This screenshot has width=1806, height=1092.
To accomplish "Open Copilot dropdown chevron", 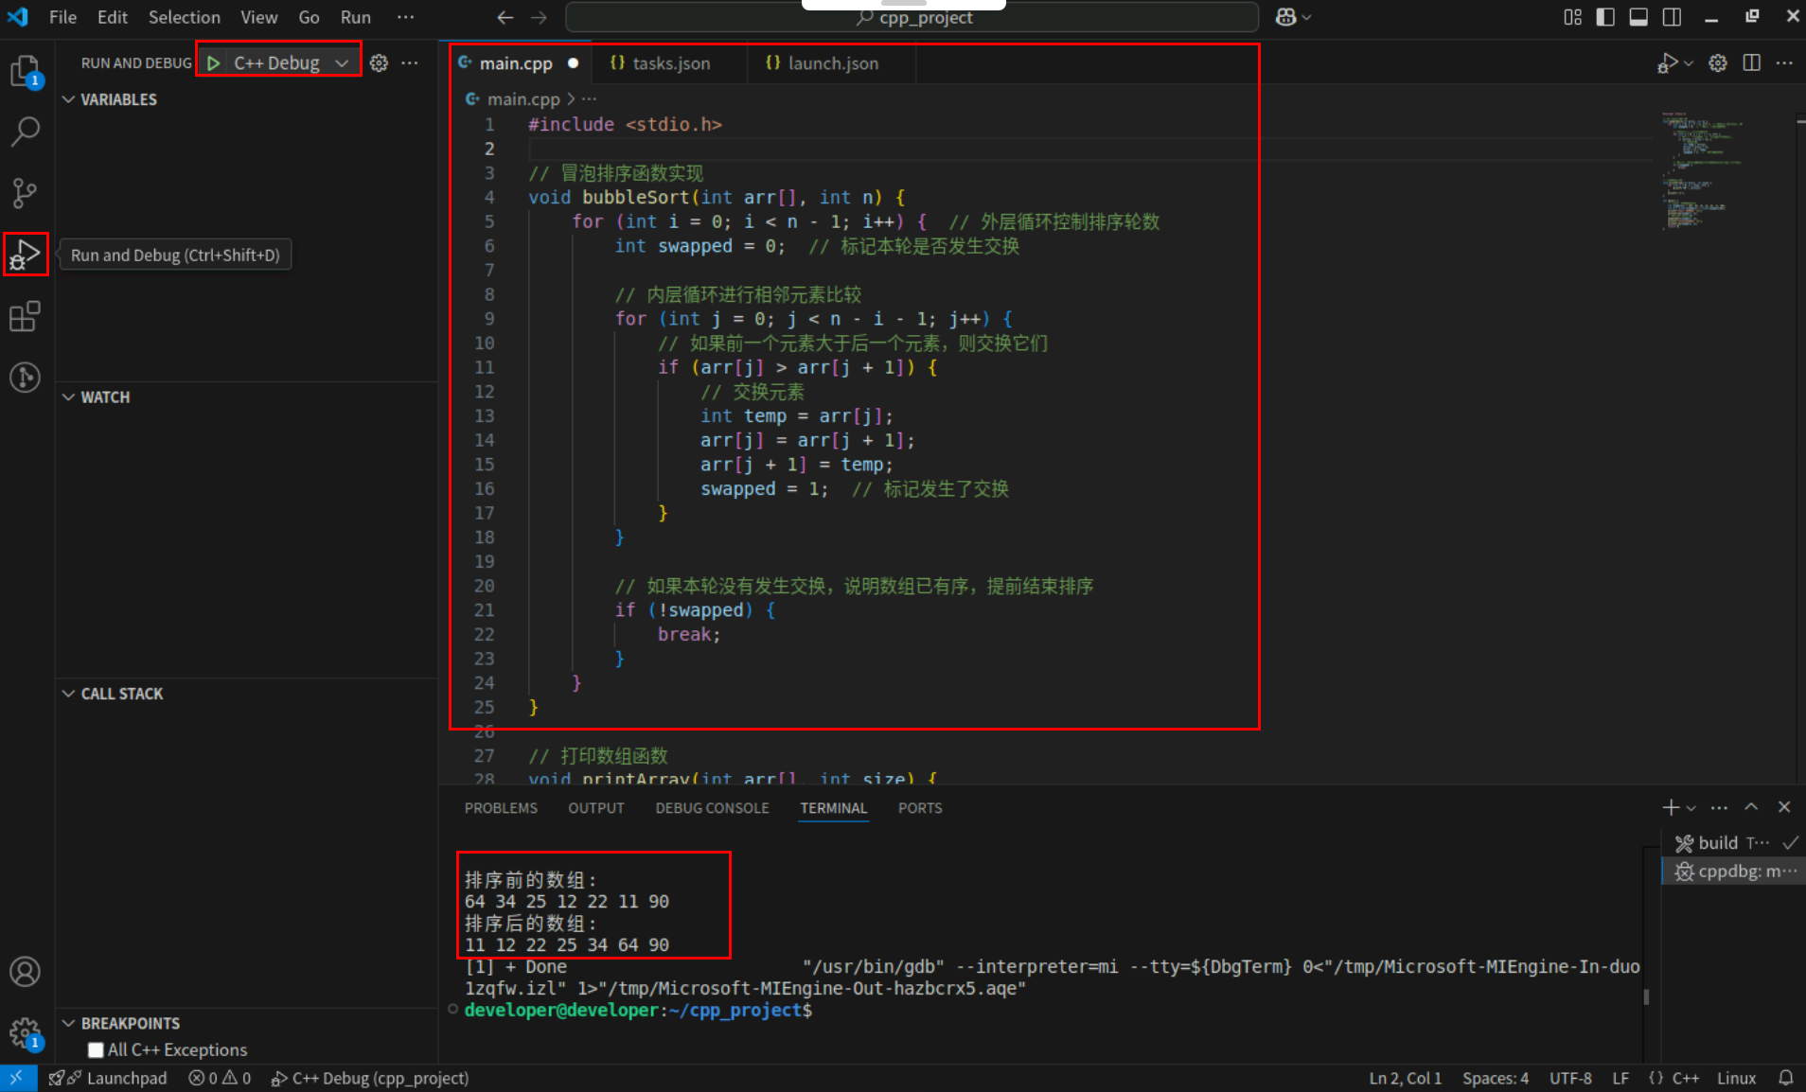I will (1307, 17).
